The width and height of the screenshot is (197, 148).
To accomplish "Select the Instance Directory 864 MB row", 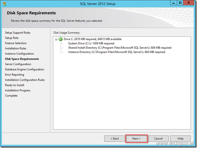I will (116, 52).
